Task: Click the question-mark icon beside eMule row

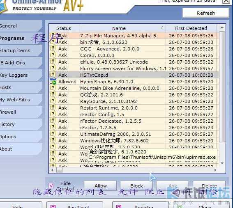Action: point(53,62)
